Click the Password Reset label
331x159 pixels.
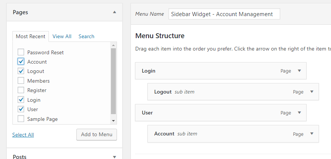(46, 52)
